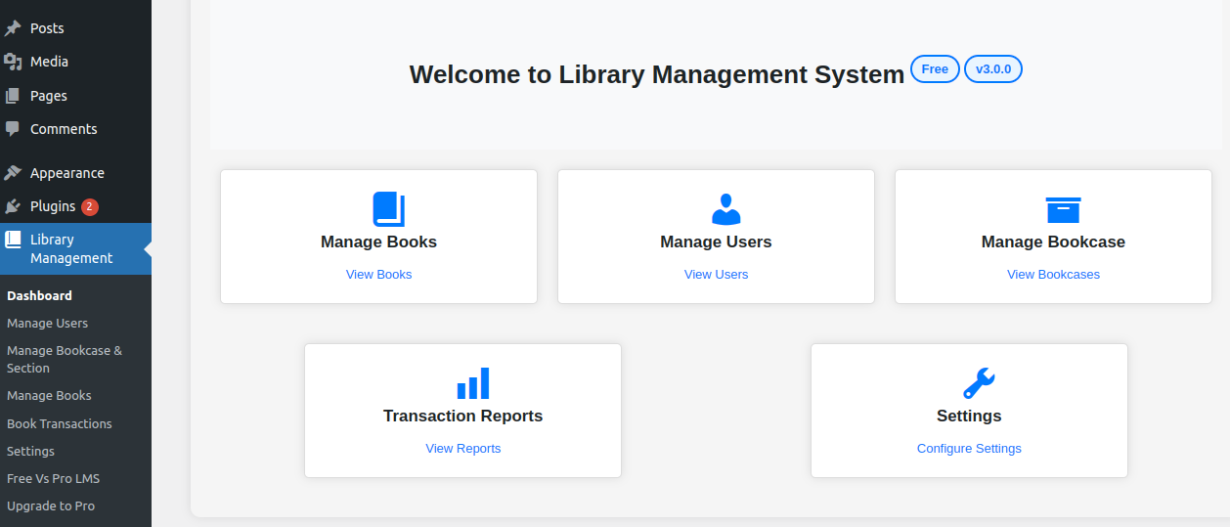1230x527 pixels.
Task: Click the Settings card title
Action: coord(969,416)
